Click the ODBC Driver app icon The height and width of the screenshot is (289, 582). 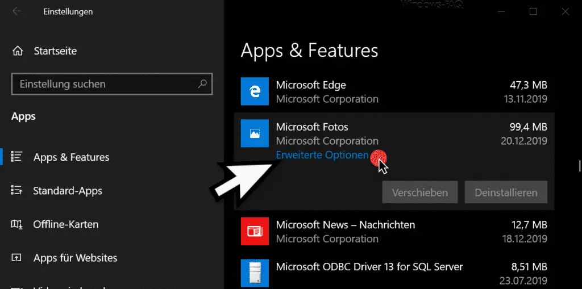point(255,273)
